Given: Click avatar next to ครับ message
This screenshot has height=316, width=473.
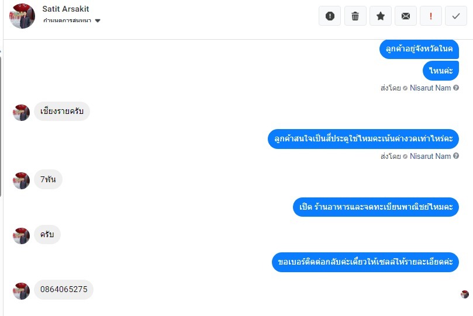Looking at the screenshot, I should tap(21, 235).
